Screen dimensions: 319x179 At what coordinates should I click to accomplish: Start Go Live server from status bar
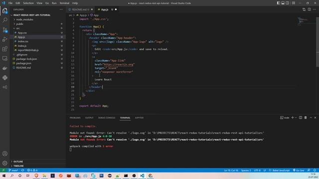pos(299,170)
